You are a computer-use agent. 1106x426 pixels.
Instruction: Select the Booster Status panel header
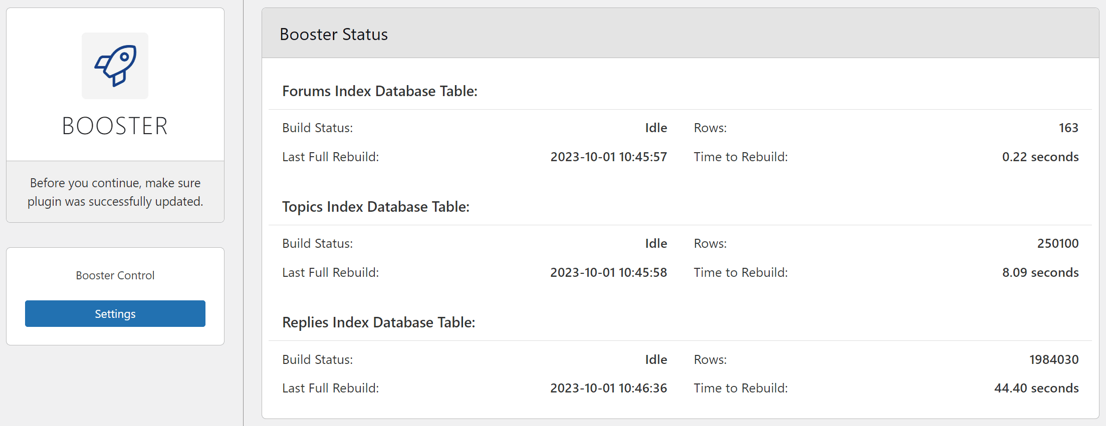(681, 34)
